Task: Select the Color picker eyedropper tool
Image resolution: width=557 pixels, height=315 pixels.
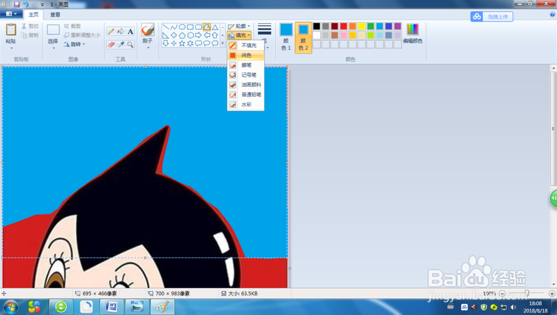Action: click(x=121, y=45)
